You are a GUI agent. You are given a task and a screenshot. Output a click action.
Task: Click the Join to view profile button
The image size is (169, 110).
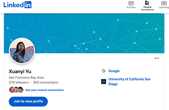(x=28, y=102)
